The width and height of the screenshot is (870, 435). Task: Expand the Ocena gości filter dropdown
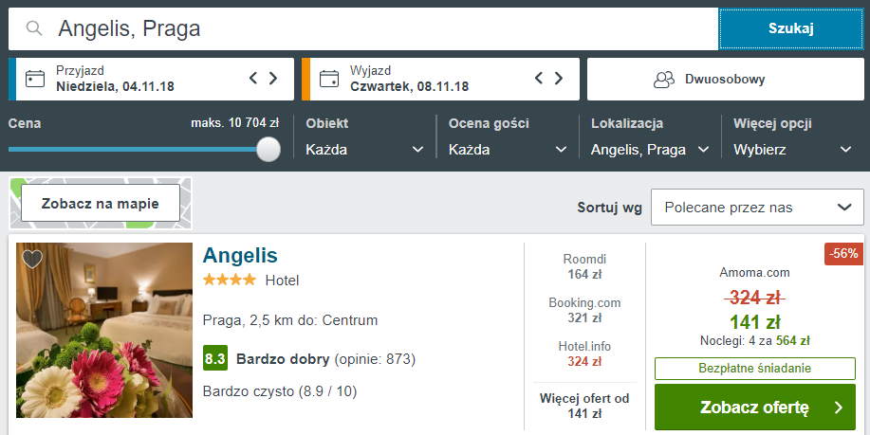(x=507, y=149)
